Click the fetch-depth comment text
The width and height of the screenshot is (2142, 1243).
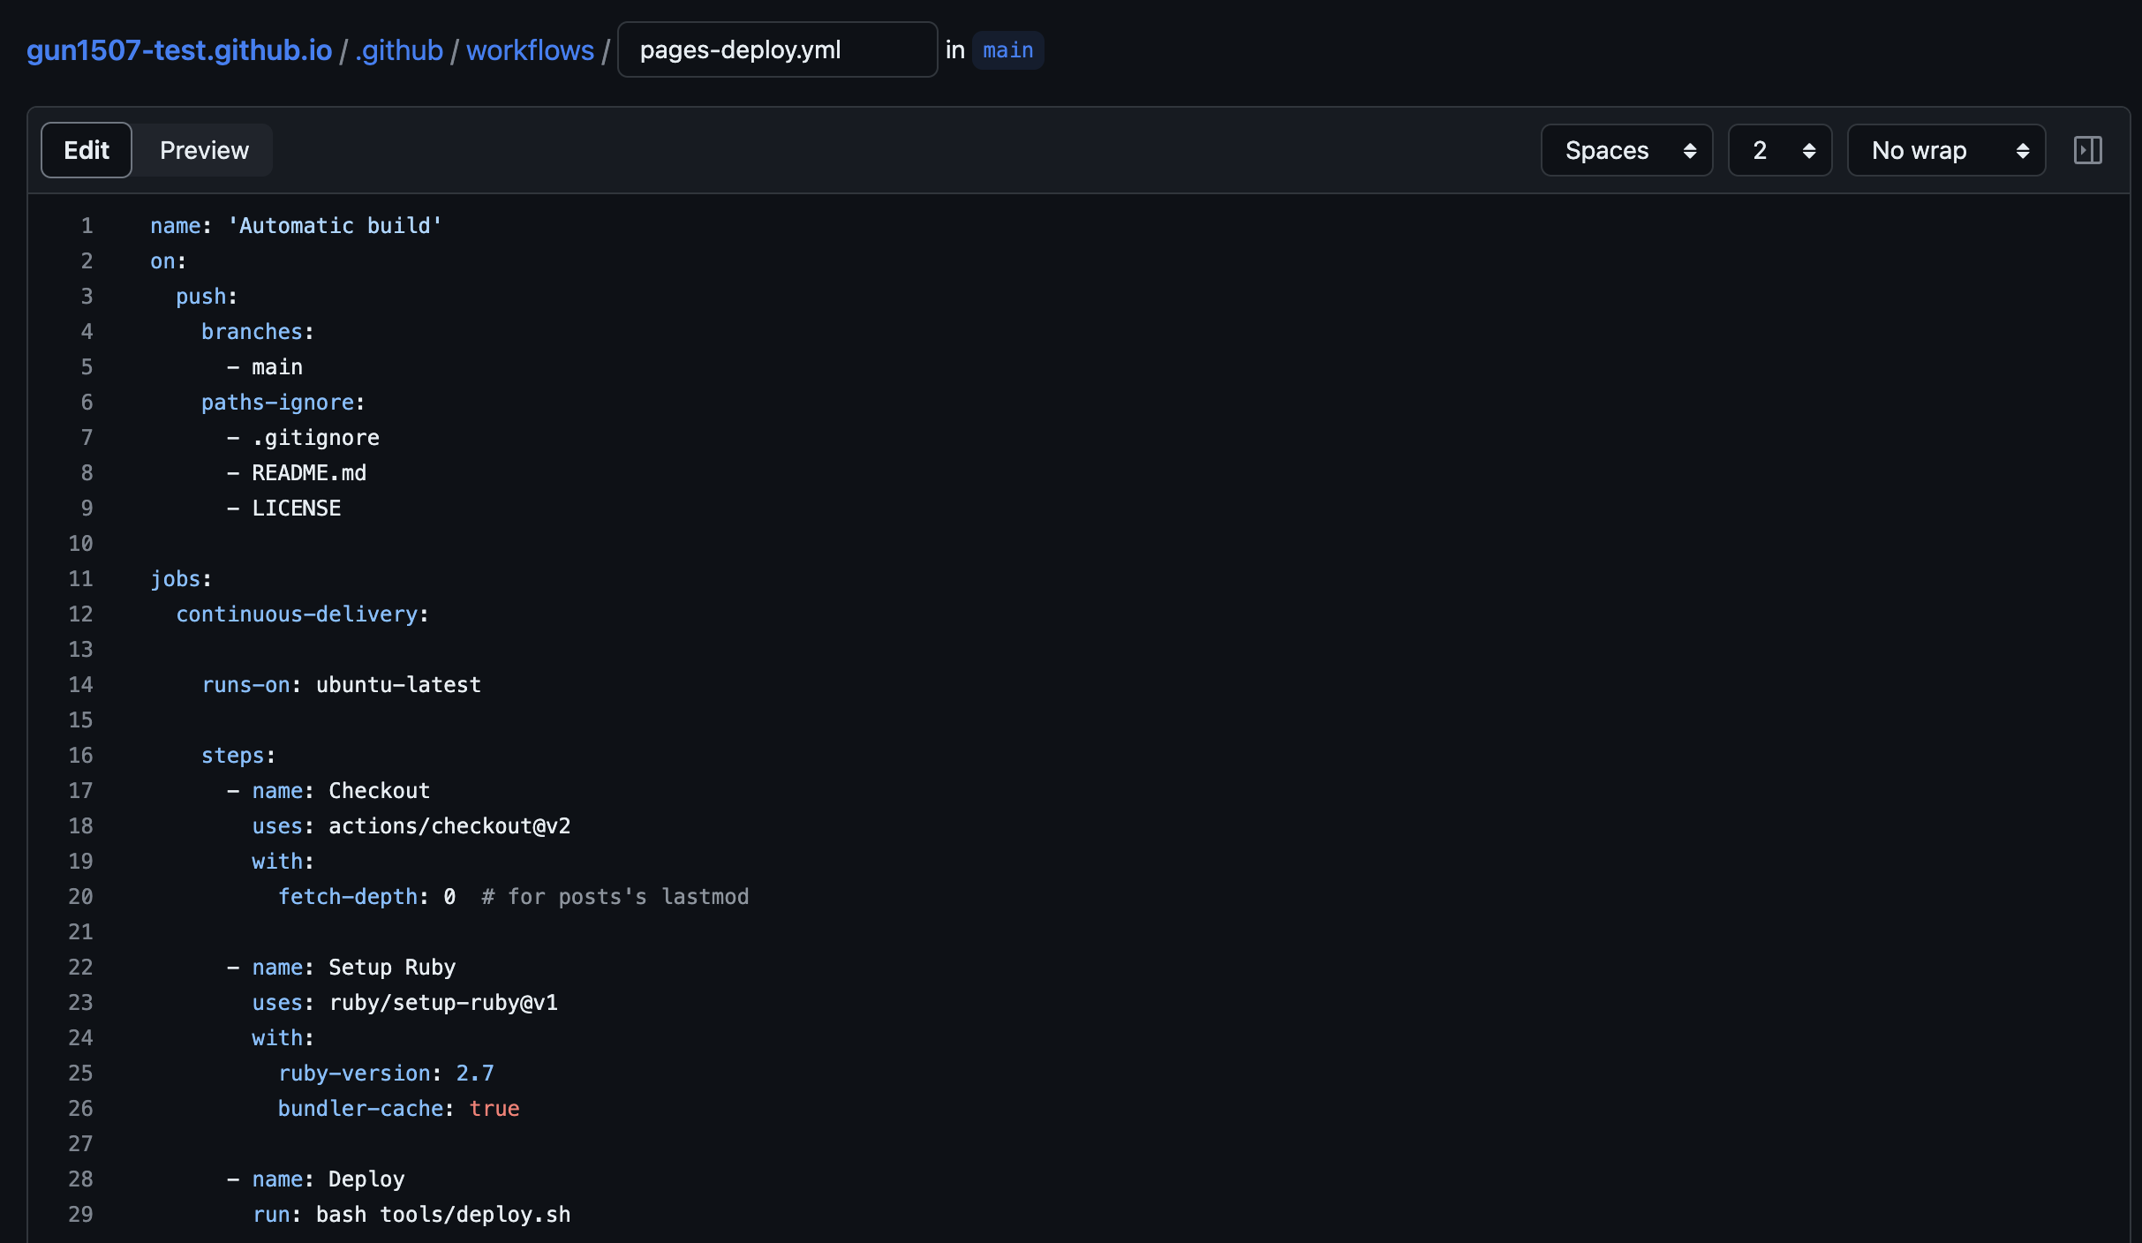615,897
